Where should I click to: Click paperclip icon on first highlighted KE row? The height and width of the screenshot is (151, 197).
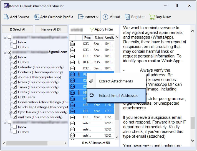(x=79, y=74)
